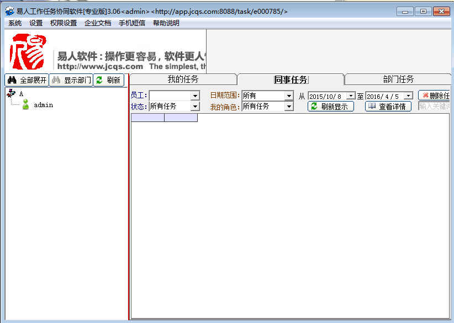
Task: Click the 全部展开 binoculars button
Action: pos(27,80)
